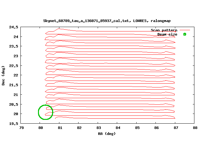
Task: Click the Dec tick label 21
Action: [16, 95]
